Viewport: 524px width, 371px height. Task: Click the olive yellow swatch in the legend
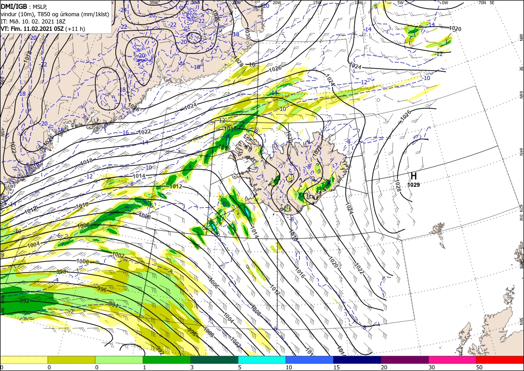(x=71, y=359)
